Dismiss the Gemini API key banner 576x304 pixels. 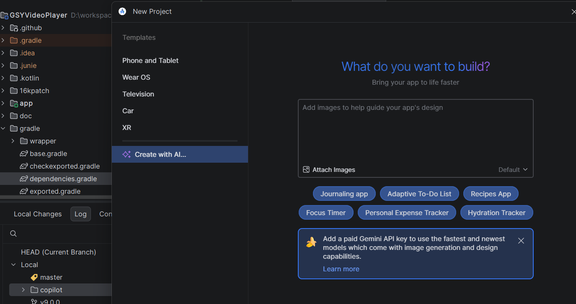521,241
